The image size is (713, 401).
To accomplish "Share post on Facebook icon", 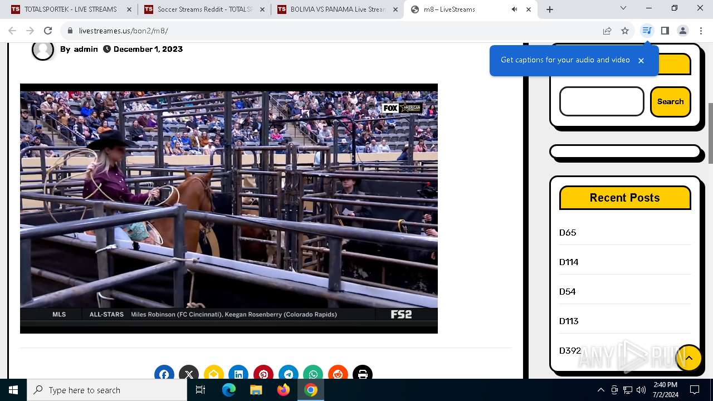I will (x=164, y=374).
